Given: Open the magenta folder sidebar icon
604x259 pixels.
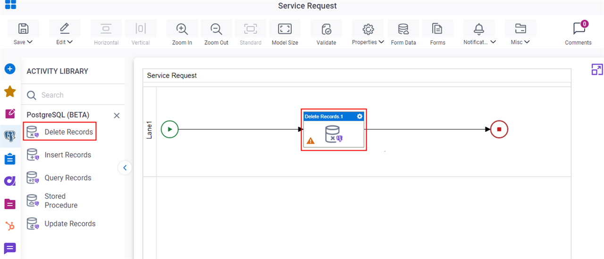Looking at the screenshot, I should (x=10, y=203).
